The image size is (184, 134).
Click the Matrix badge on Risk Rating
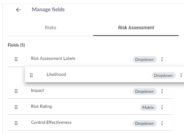(x=148, y=107)
